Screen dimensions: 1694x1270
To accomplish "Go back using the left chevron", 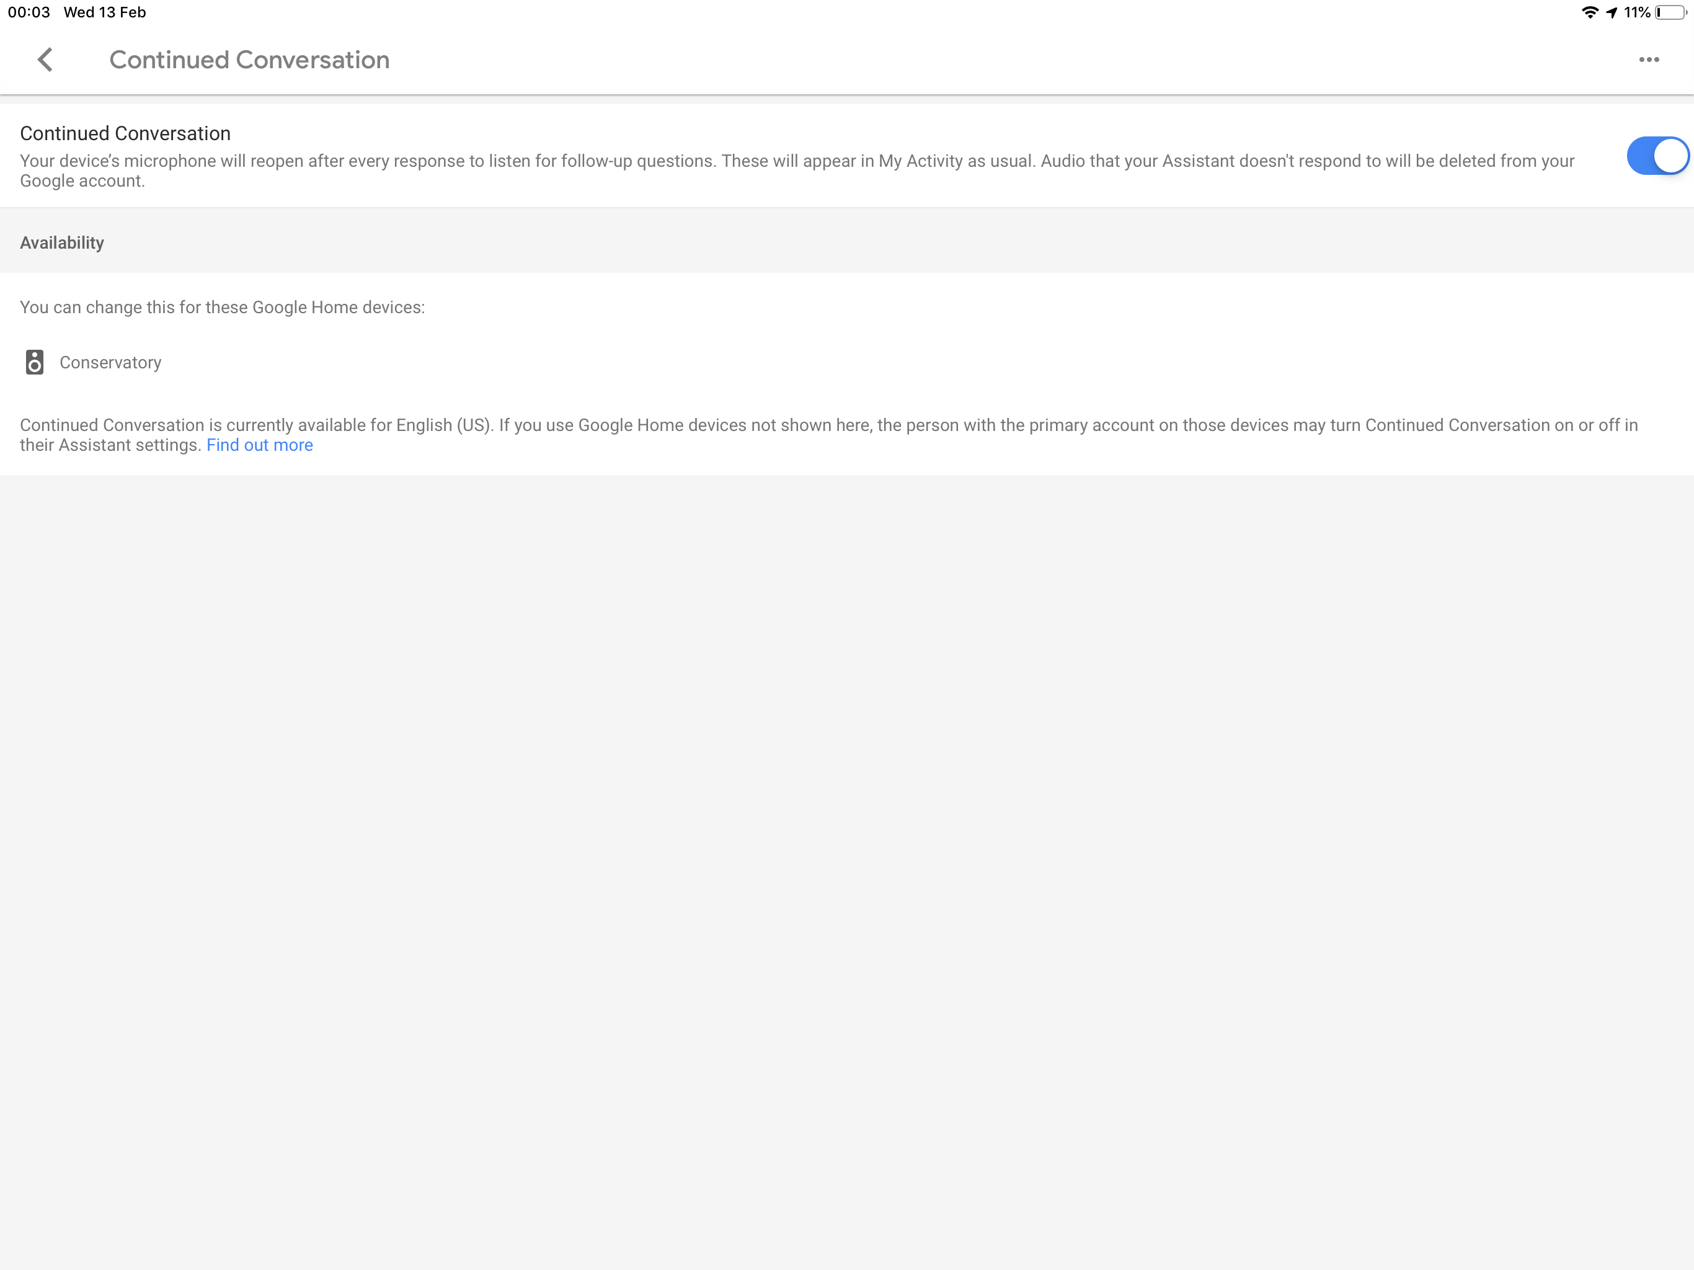I will [x=45, y=60].
